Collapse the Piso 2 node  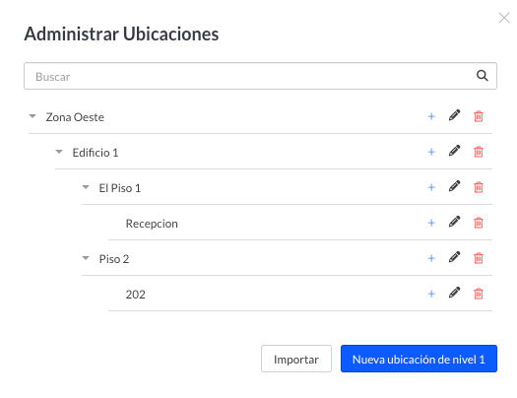pyautogui.click(x=86, y=258)
